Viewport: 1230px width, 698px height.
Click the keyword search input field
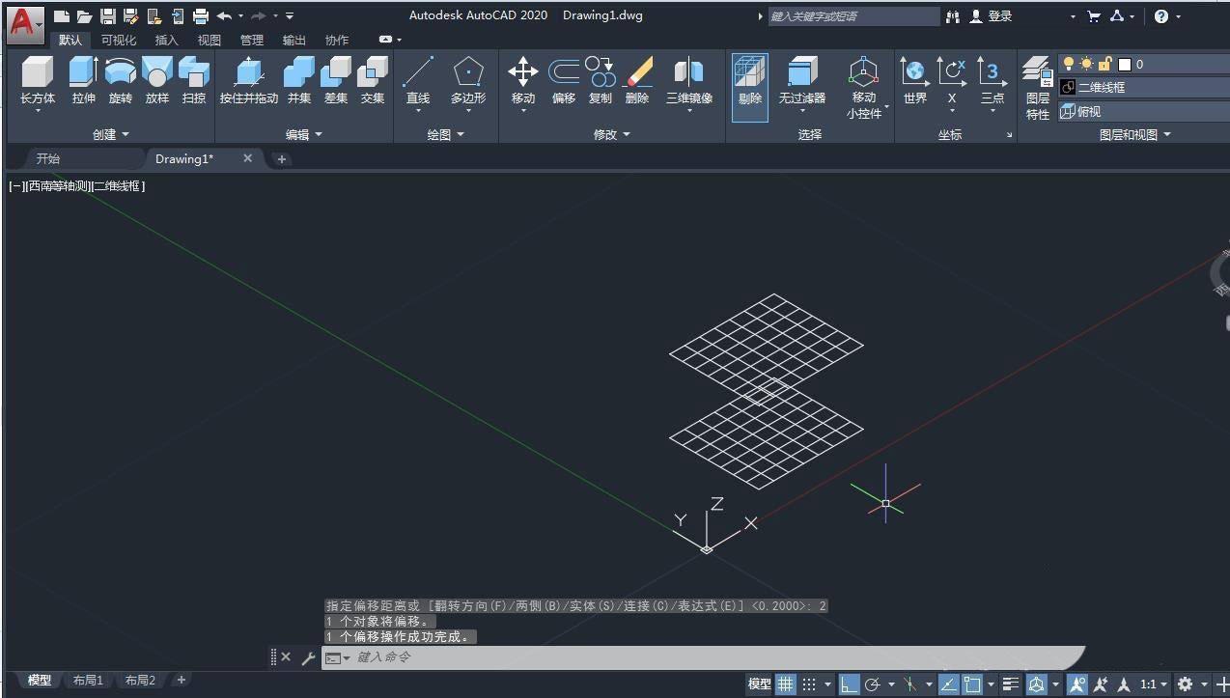pyautogui.click(x=853, y=16)
